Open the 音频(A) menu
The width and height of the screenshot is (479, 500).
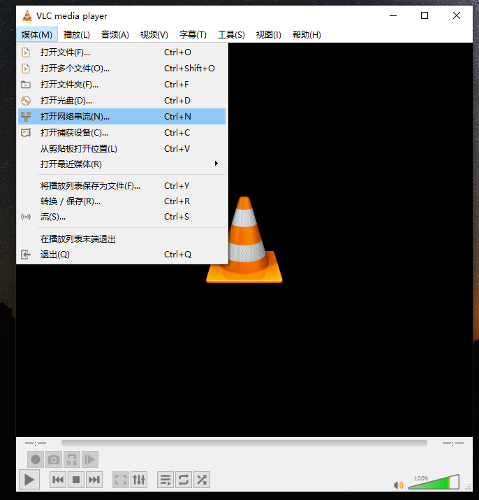coord(115,34)
